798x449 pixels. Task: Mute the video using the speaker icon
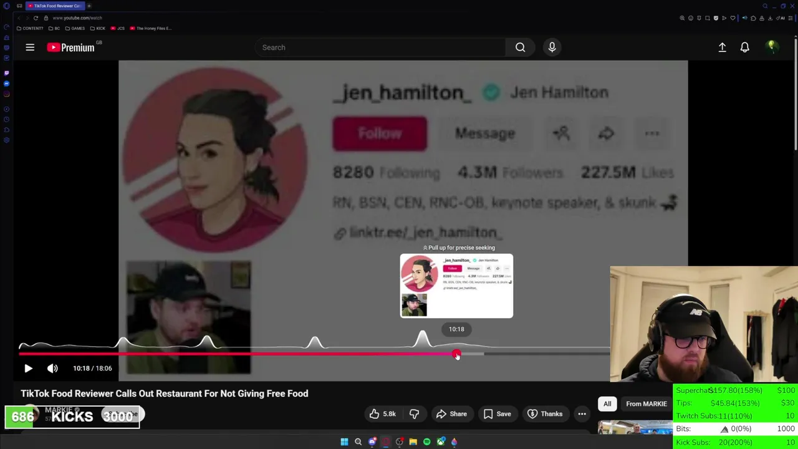click(x=52, y=369)
